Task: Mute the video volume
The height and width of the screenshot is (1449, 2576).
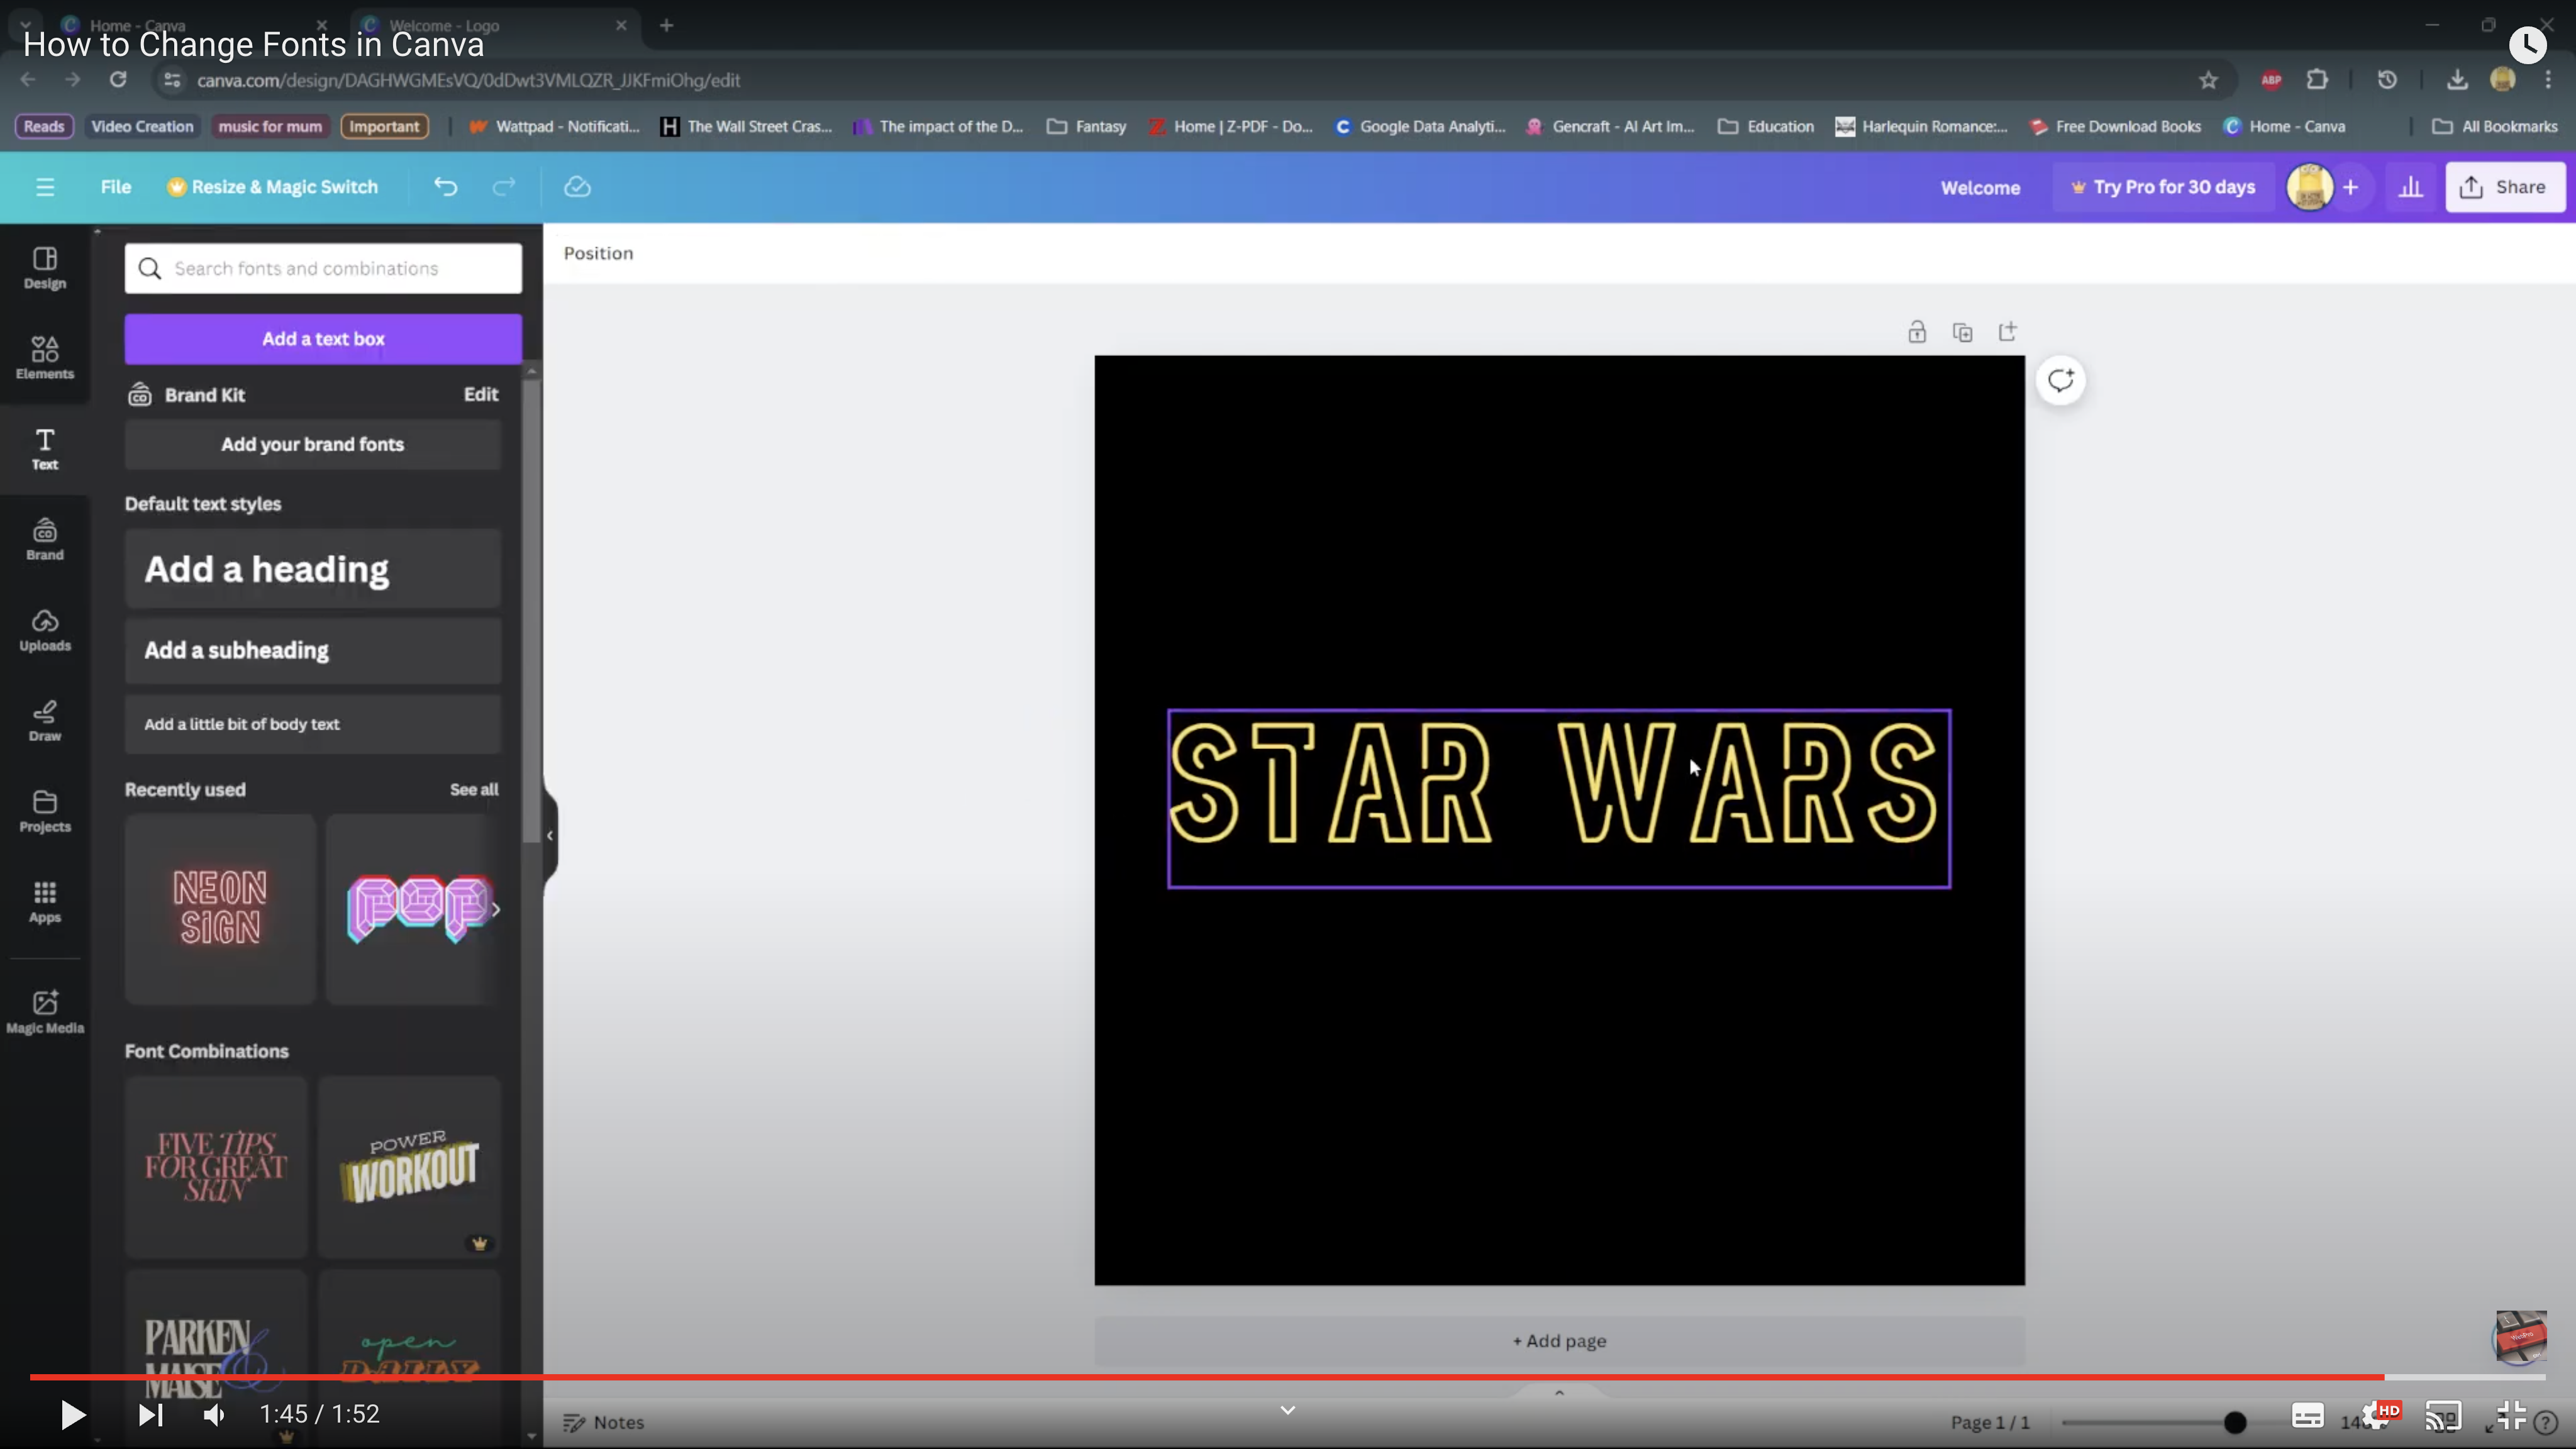Action: tap(214, 1414)
